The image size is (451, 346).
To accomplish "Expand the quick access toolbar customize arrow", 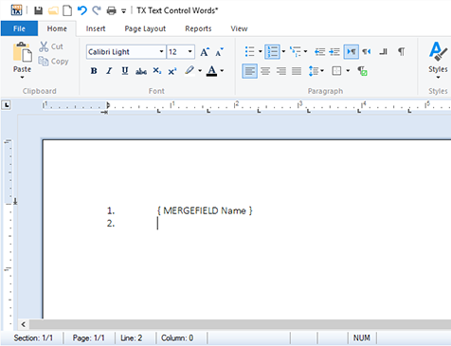I will coord(123,11).
